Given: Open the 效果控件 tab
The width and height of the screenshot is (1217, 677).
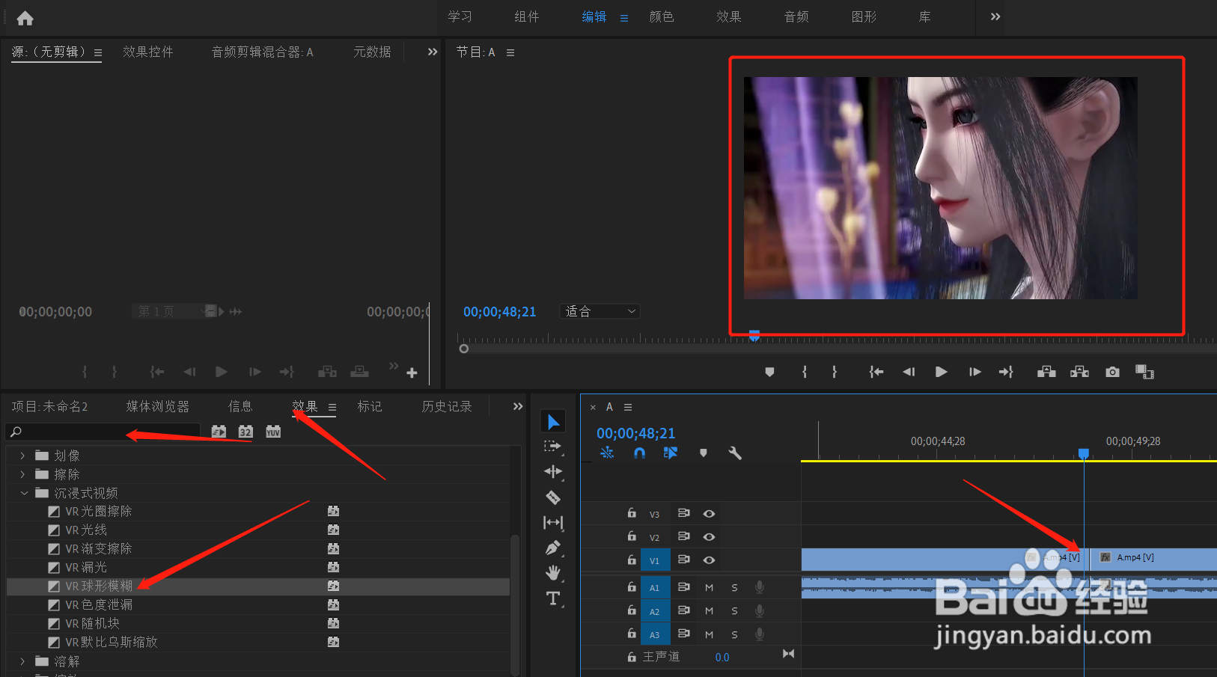Looking at the screenshot, I should click(x=148, y=52).
